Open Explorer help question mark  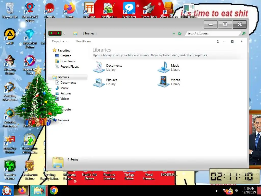(241, 42)
